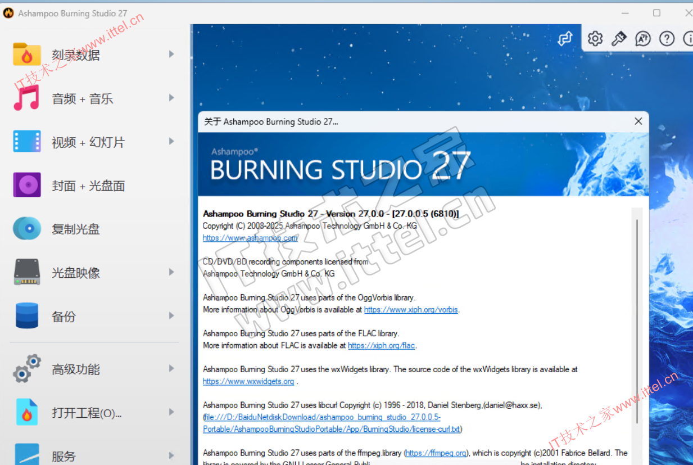Select the 打开工程(O)... menu item
The image size is (693, 465).
[87, 413]
